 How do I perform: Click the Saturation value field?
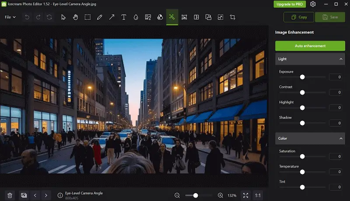[x=335, y=157]
